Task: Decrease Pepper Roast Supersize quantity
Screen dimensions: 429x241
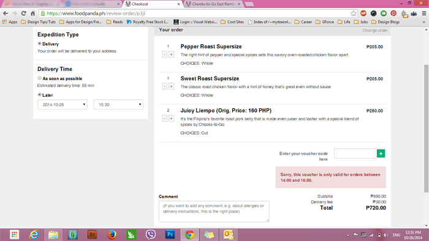Action: coord(164,54)
